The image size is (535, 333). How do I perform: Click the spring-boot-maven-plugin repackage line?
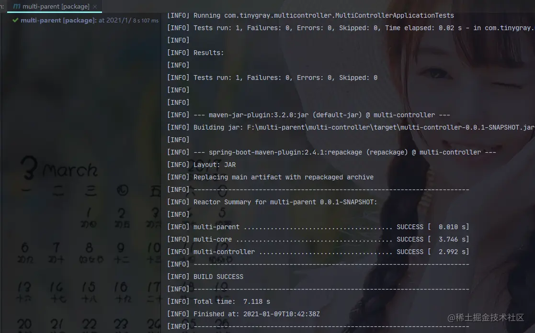coord(331,152)
